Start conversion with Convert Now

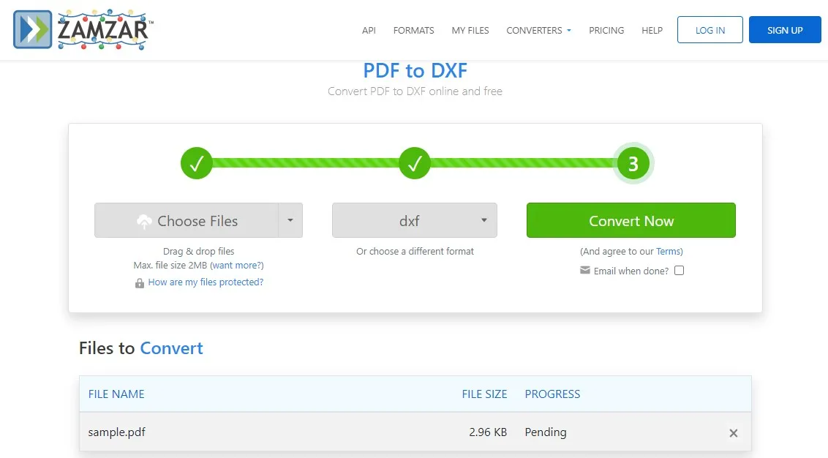click(631, 219)
